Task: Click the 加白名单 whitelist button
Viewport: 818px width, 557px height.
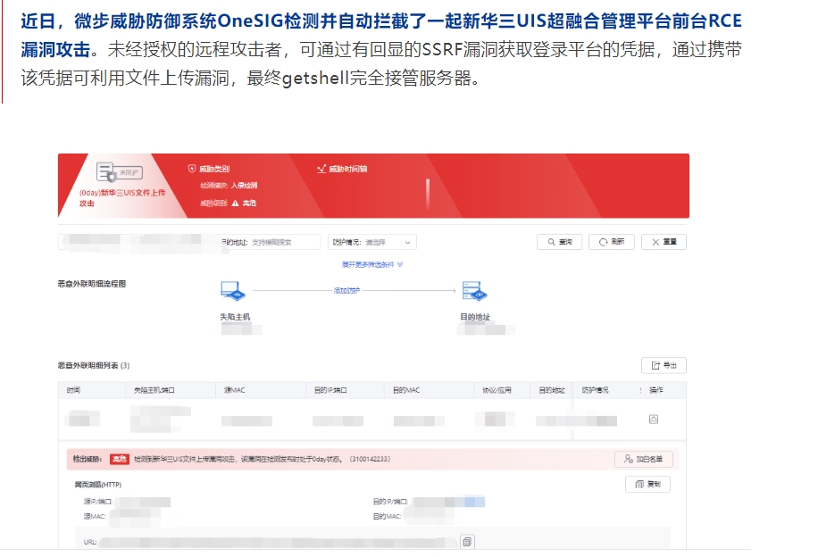Action: 644,459
